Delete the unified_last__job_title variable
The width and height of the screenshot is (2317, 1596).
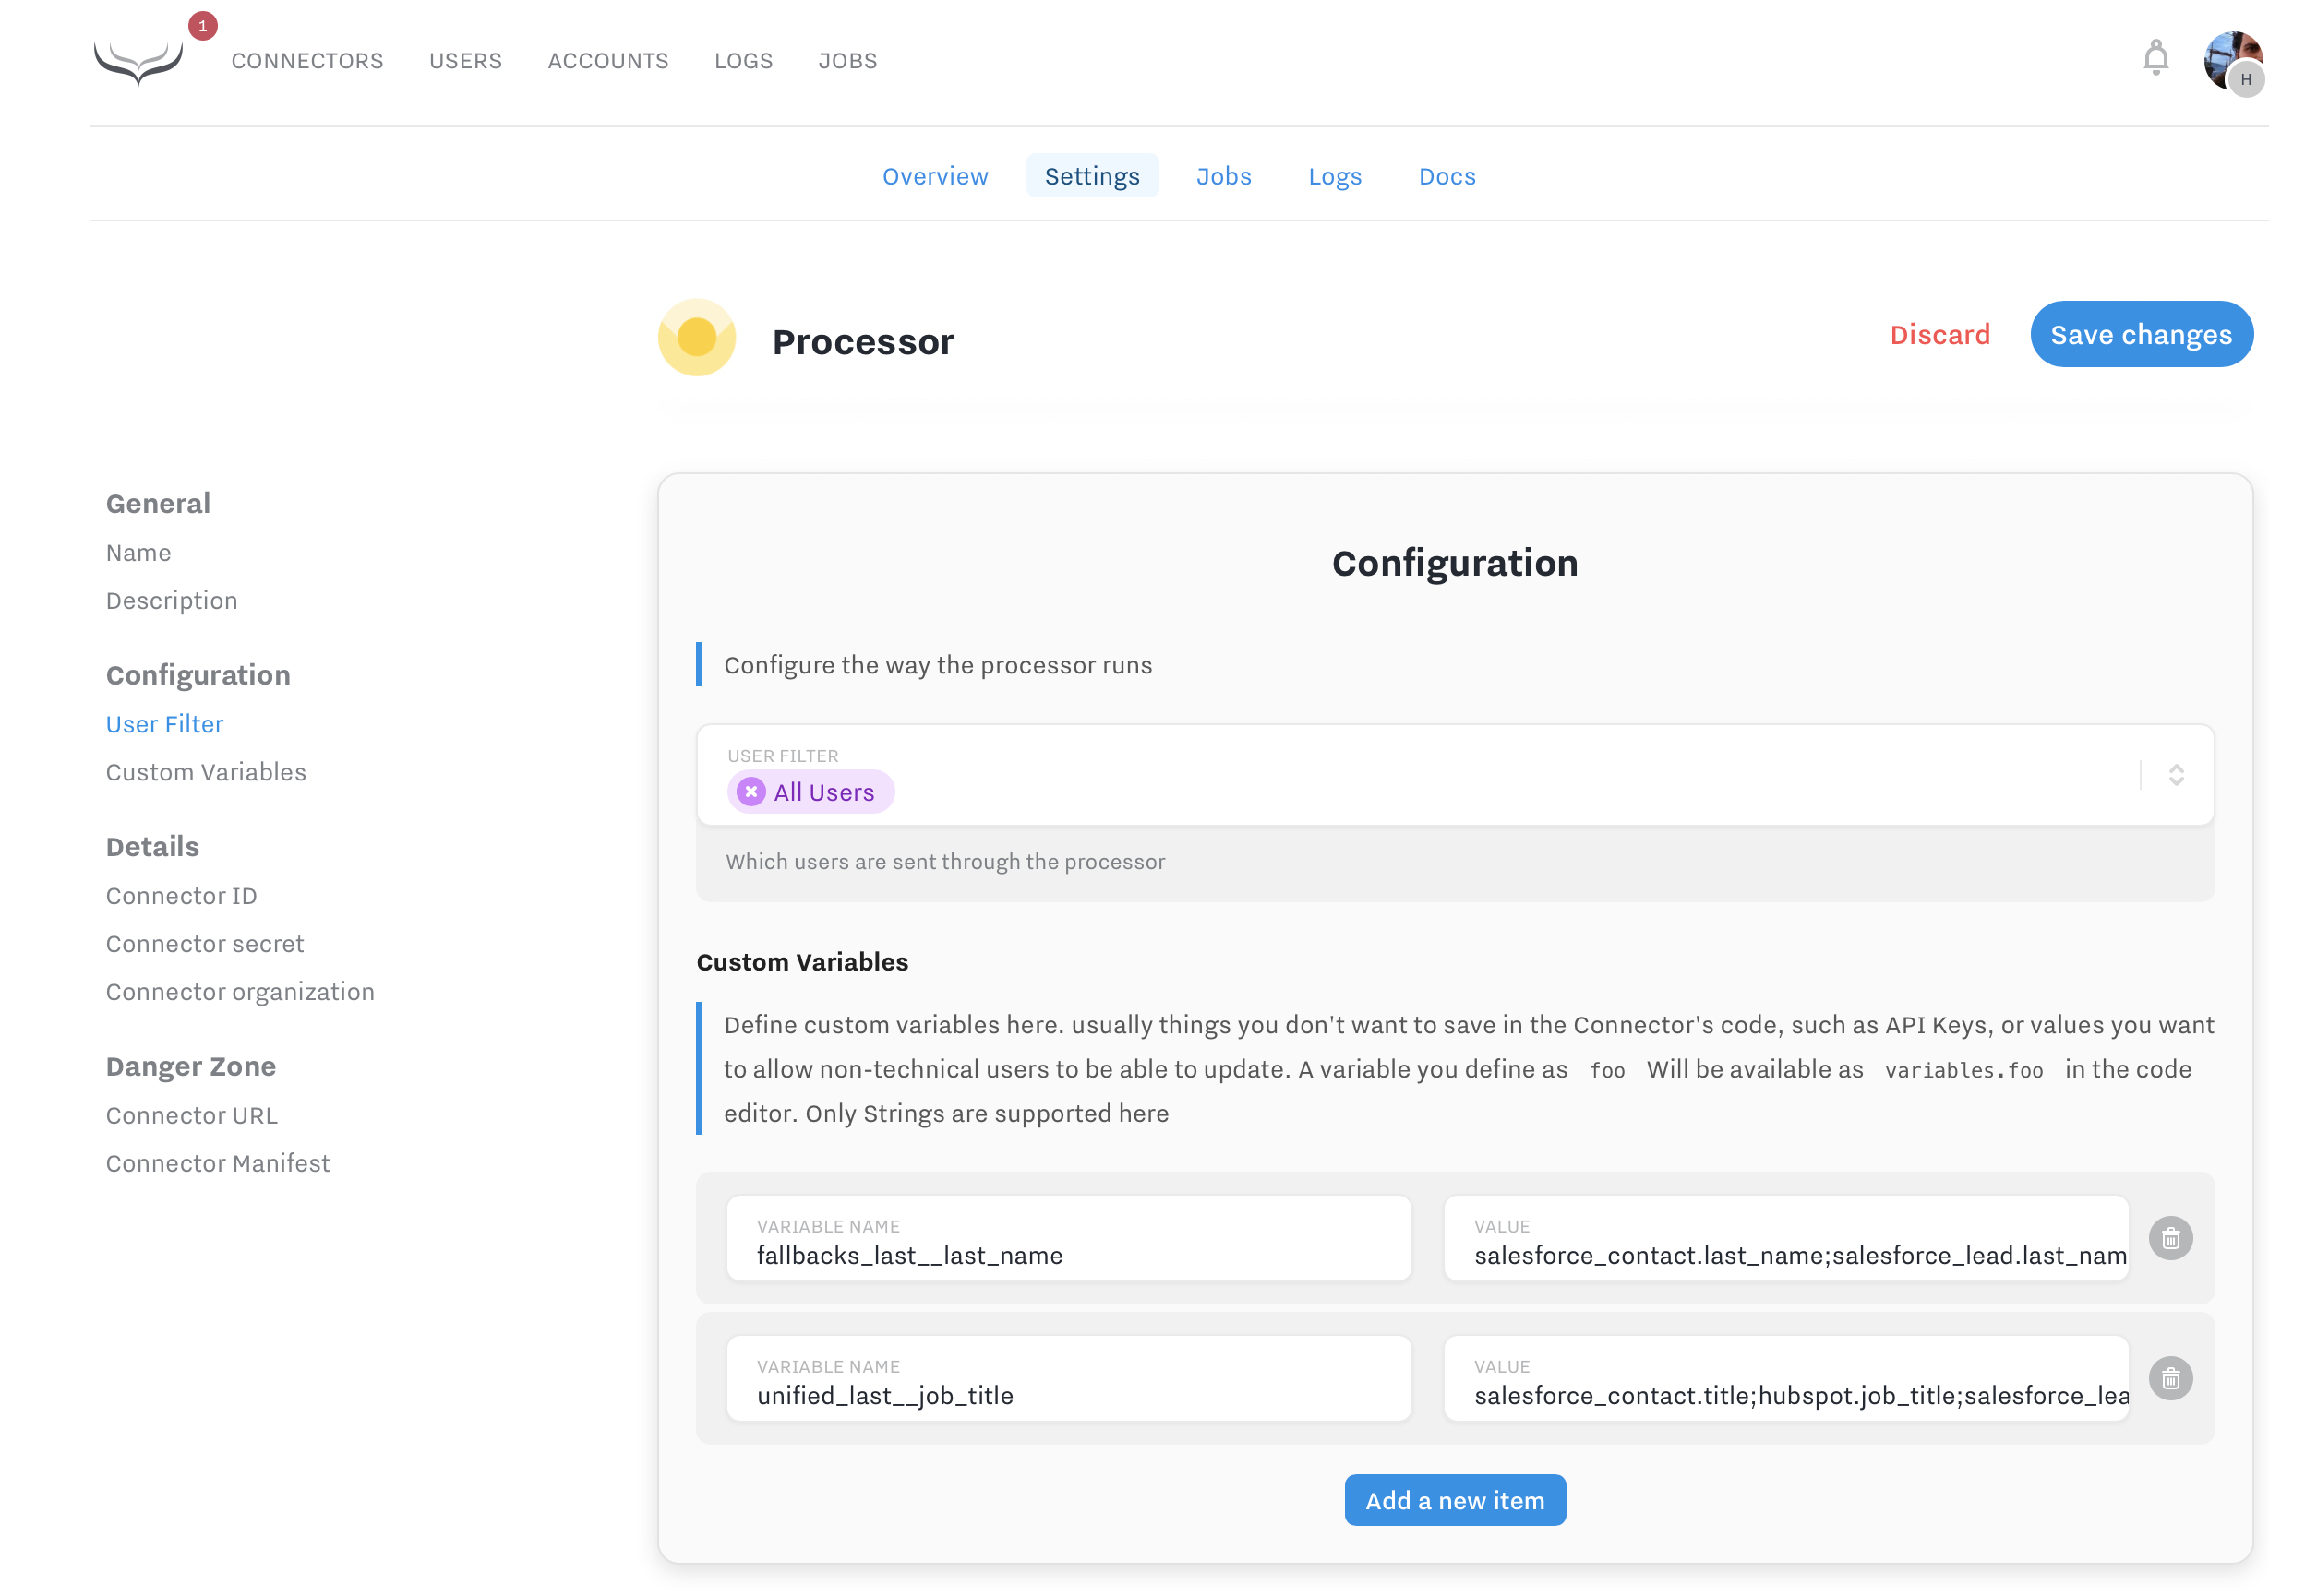coord(2170,1379)
